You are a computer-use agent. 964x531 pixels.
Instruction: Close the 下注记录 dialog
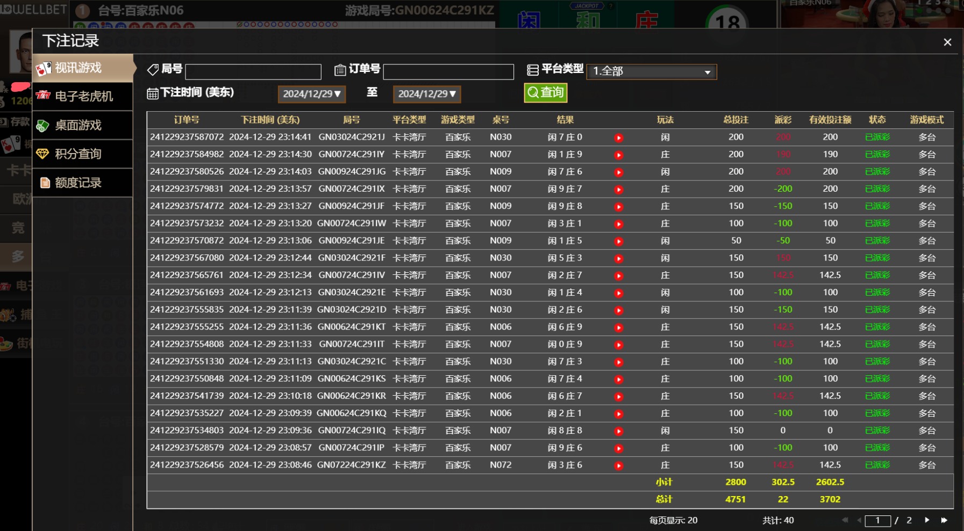pyautogui.click(x=947, y=42)
